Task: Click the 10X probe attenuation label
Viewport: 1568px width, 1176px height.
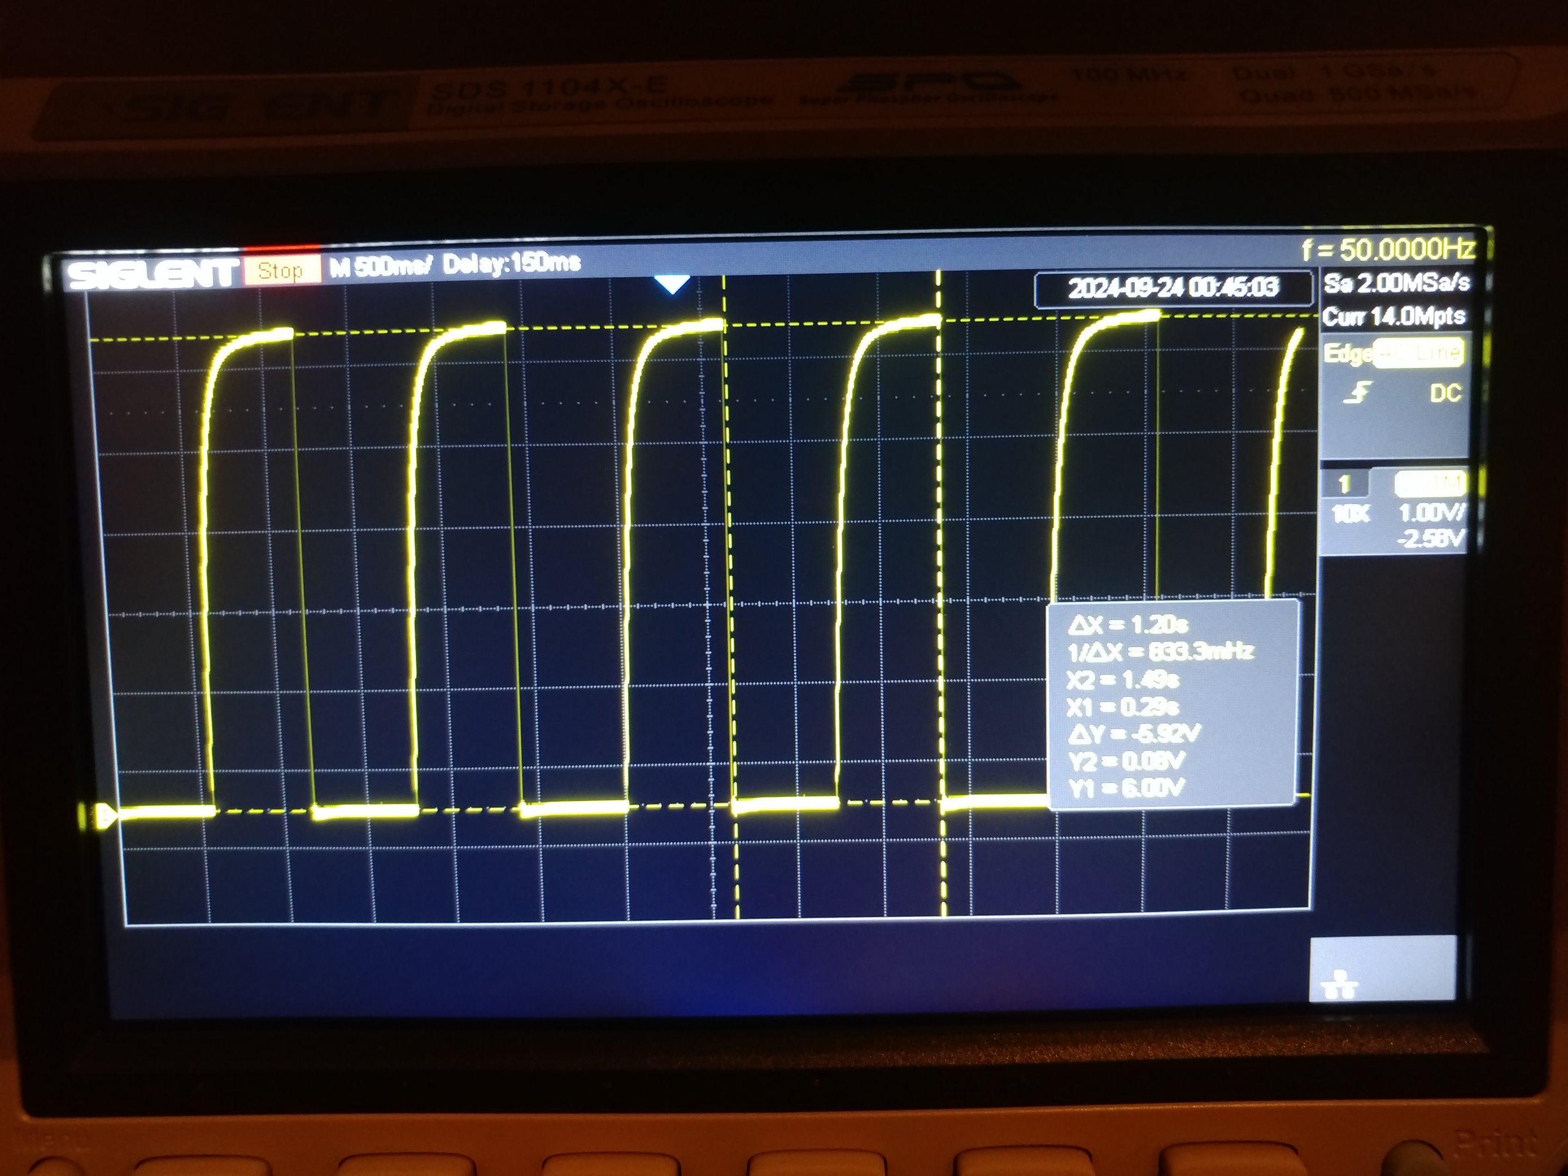Action: click(1350, 513)
